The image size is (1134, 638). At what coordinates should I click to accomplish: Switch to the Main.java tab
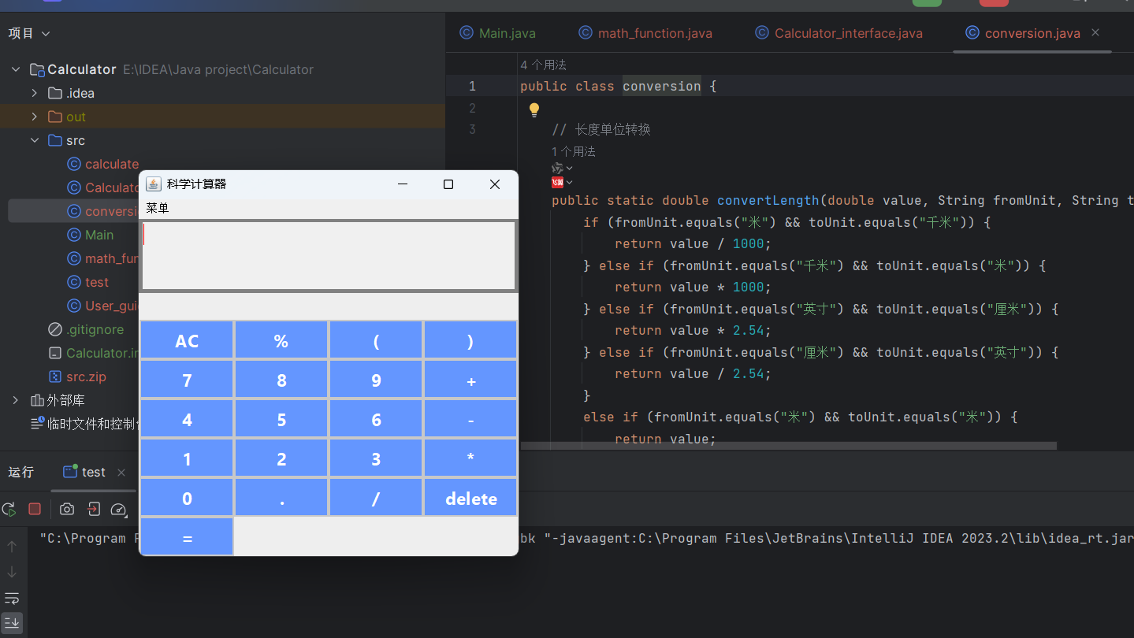(497, 33)
